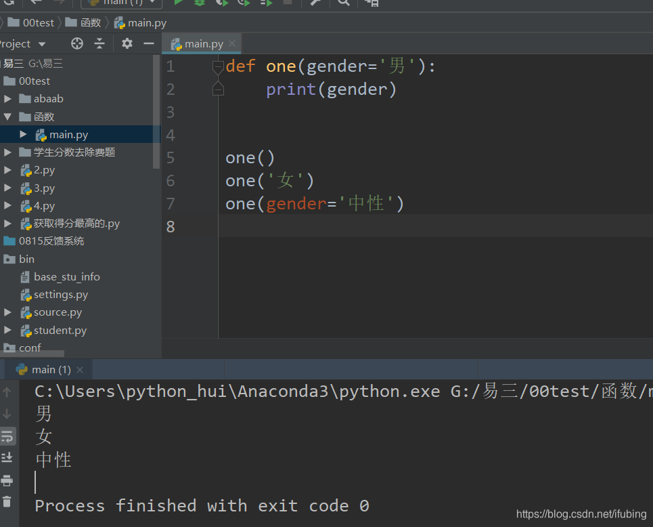Expand the 3.py node
Image resolution: width=653 pixels, height=527 pixels.
(7, 188)
